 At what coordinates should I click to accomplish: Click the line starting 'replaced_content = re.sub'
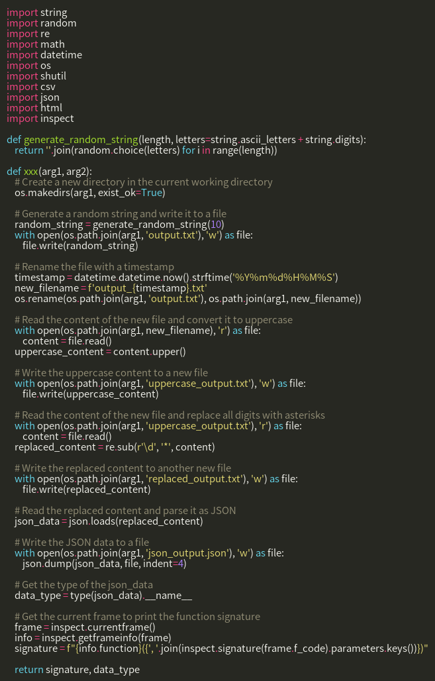pos(115,447)
